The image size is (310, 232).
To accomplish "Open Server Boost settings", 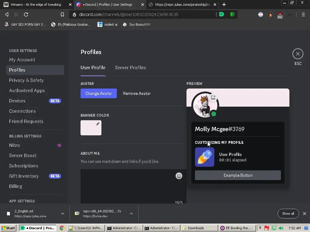I will (35, 156).
